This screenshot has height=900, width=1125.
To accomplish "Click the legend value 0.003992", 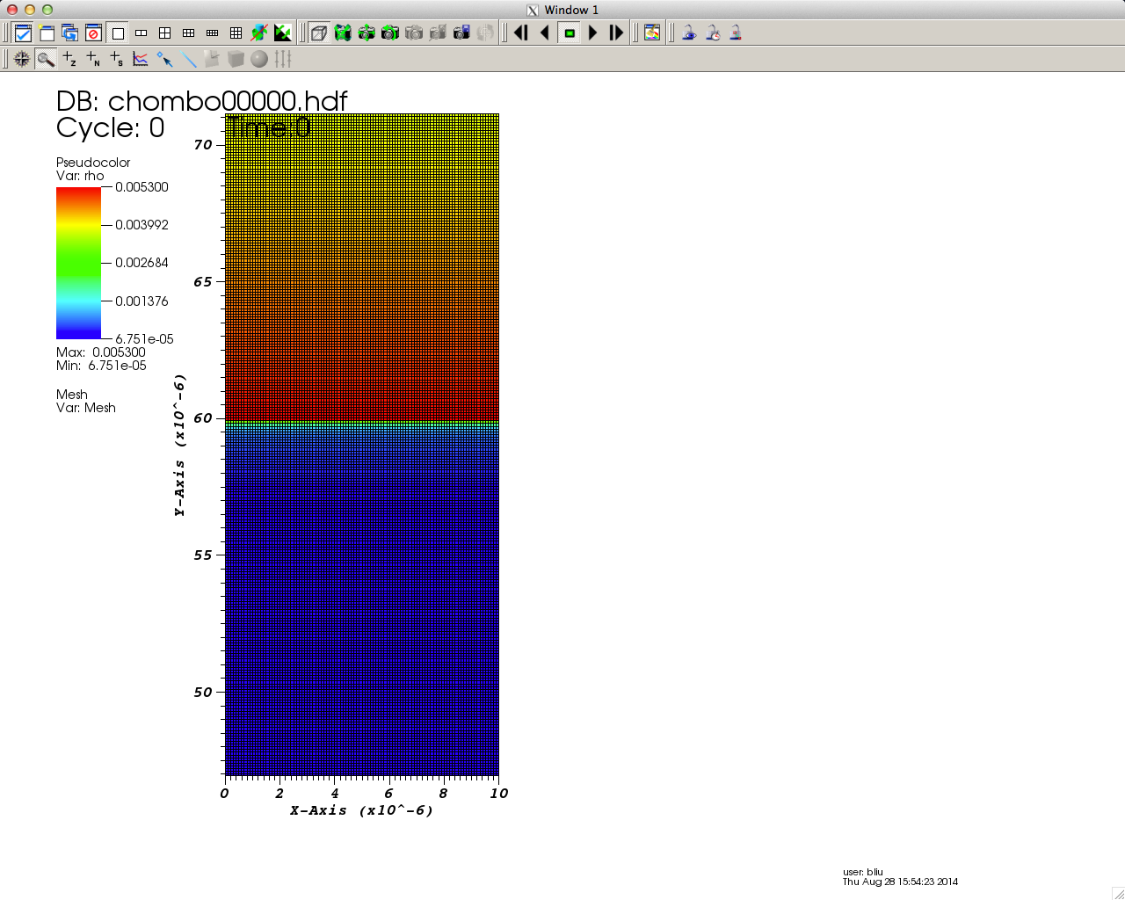I will (x=142, y=225).
